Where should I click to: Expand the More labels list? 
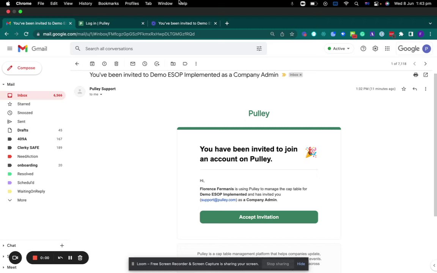22,200
